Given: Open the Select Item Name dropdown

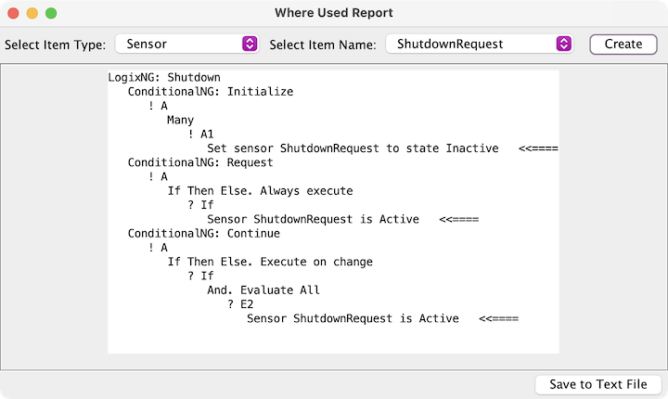Looking at the screenshot, I should click(x=479, y=44).
